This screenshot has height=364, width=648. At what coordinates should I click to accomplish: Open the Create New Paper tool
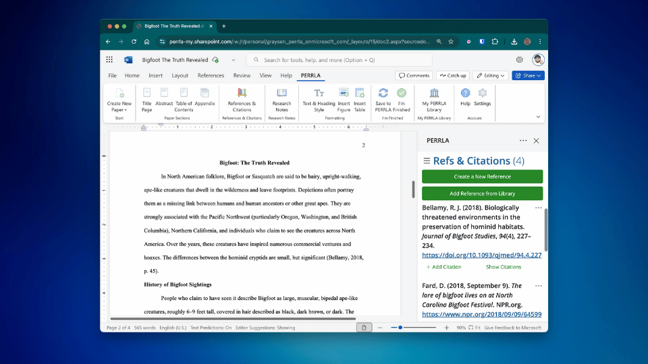[x=119, y=100]
